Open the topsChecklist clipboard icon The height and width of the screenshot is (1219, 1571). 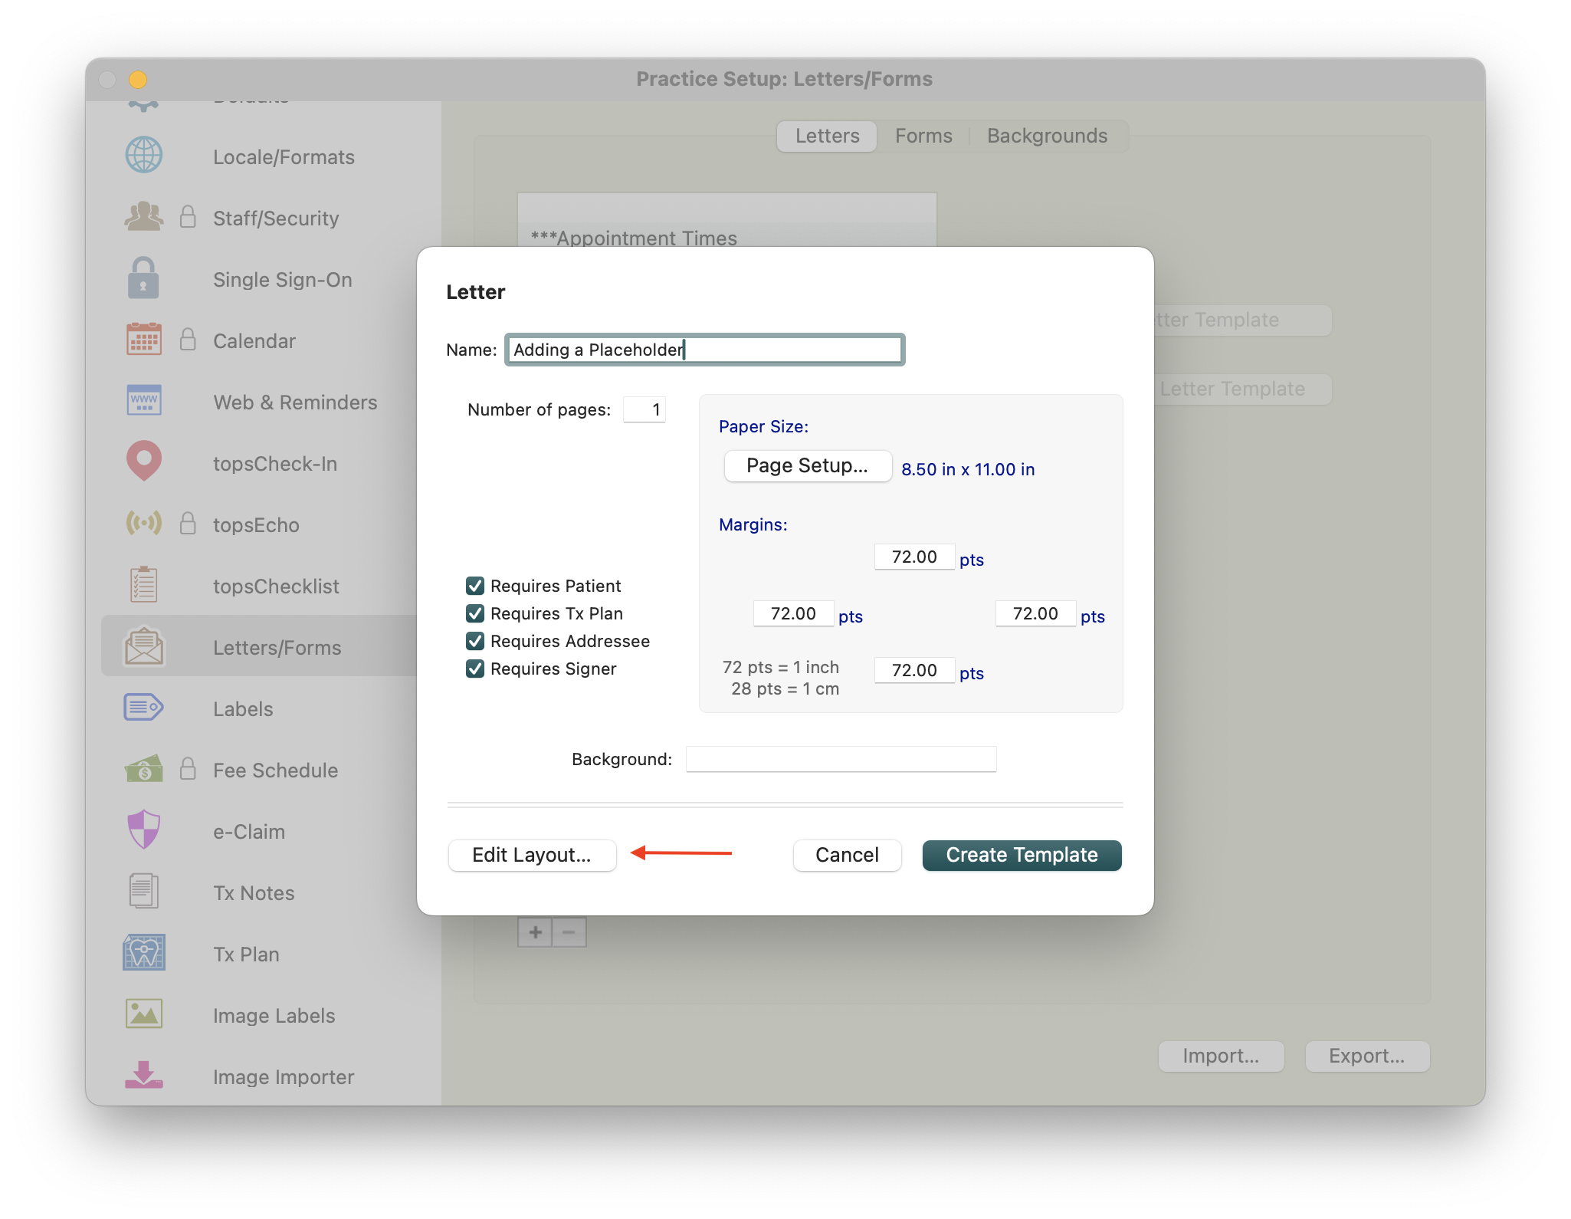point(143,585)
